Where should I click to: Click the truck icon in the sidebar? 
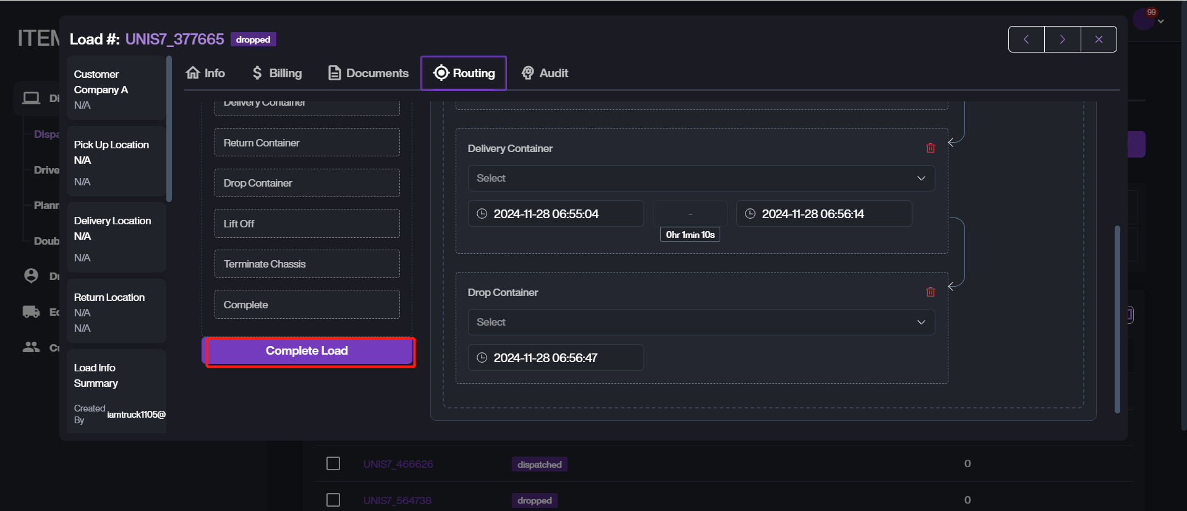31,312
